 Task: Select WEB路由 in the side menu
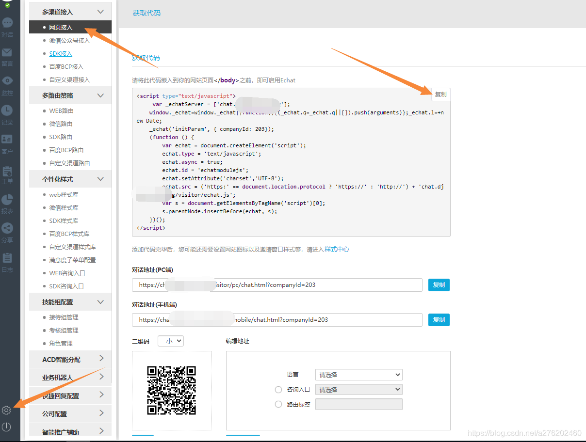tap(61, 111)
